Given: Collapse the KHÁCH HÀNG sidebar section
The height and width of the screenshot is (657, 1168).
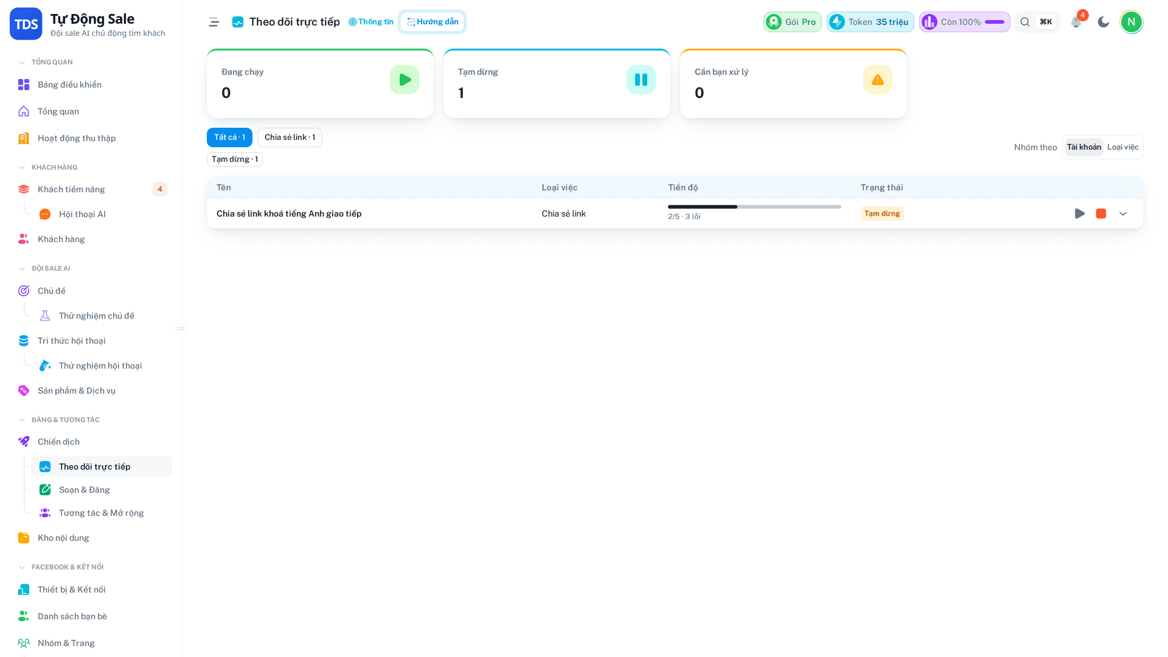Looking at the screenshot, I should point(48,167).
